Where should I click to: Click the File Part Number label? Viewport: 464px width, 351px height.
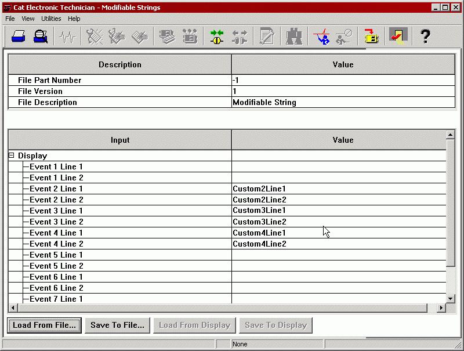click(49, 80)
